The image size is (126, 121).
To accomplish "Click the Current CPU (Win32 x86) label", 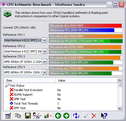I will tap(19, 28).
